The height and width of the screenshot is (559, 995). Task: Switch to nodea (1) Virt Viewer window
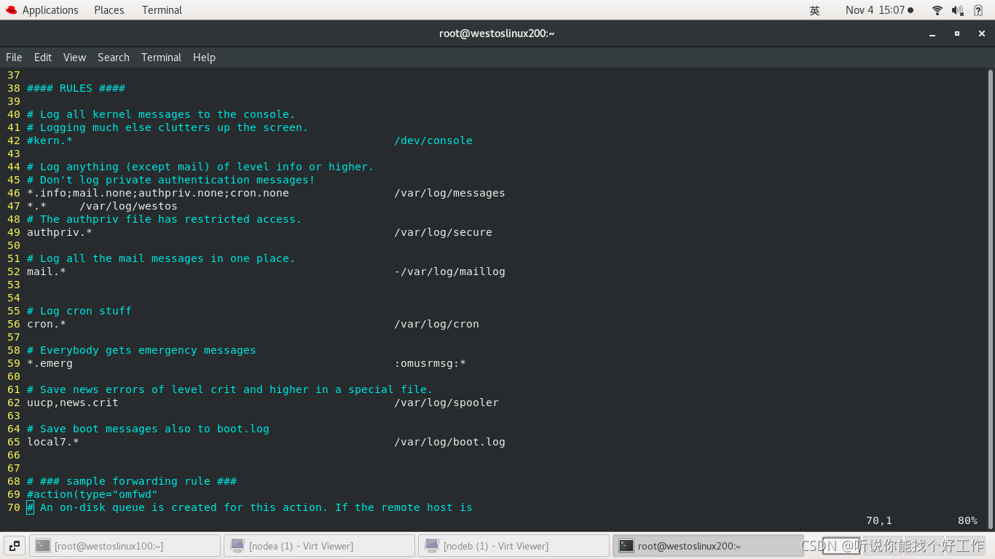(x=319, y=546)
